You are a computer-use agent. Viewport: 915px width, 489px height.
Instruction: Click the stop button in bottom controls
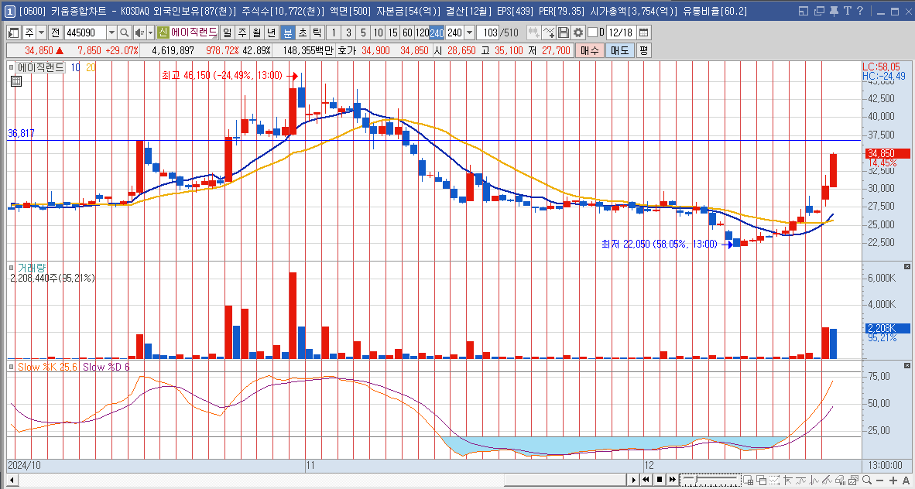[x=660, y=480]
